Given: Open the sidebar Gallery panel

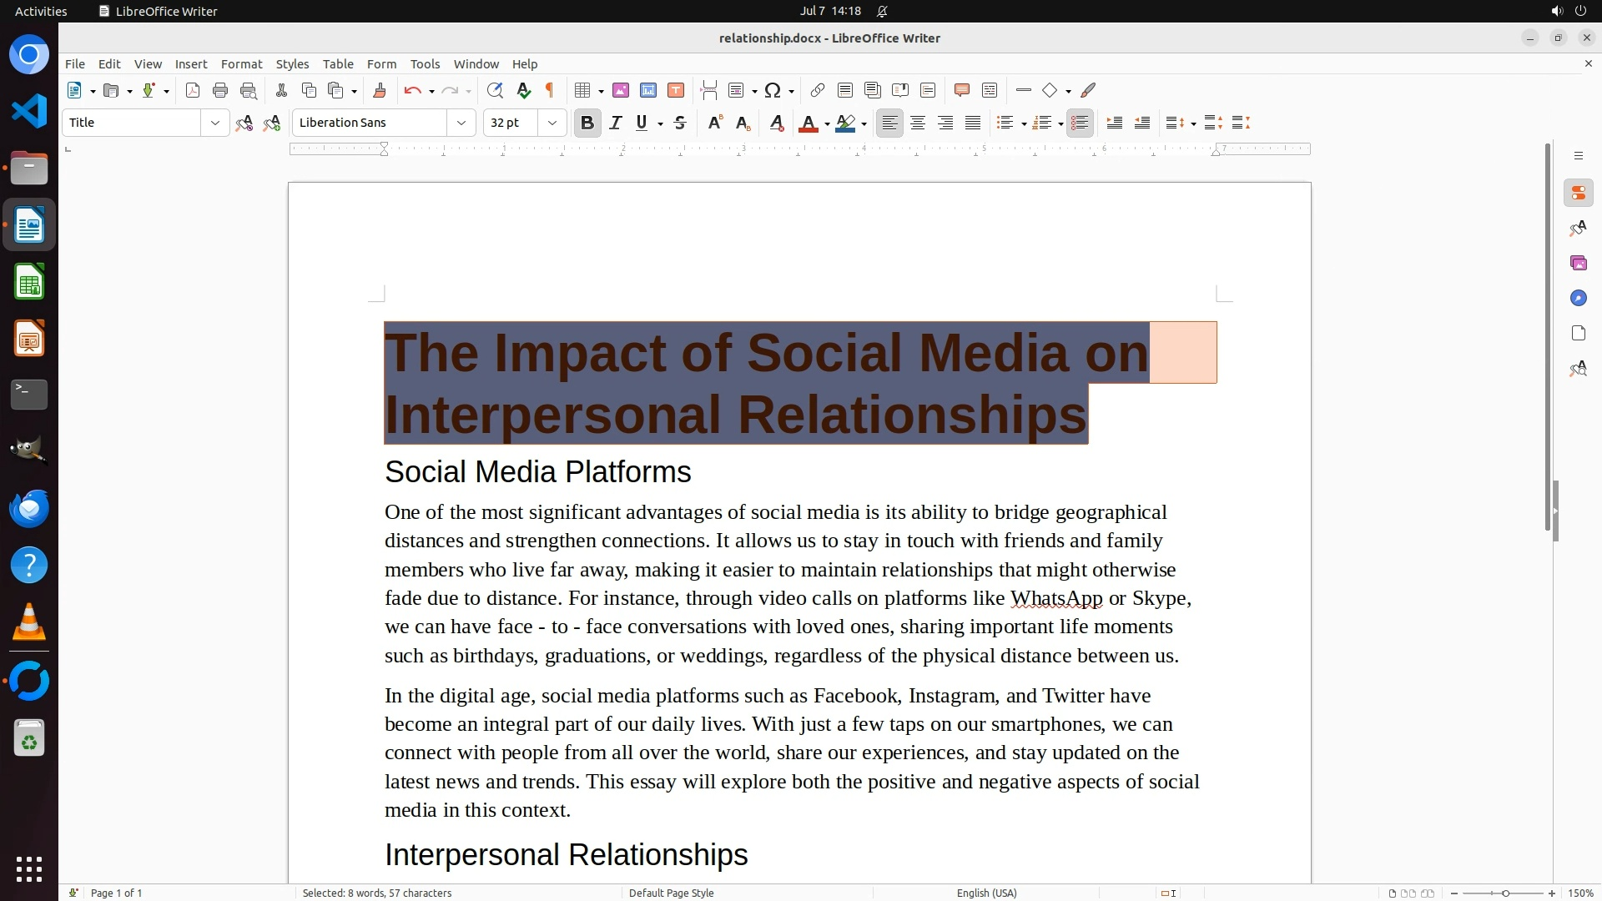Looking at the screenshot, I should coord(1578,263).
